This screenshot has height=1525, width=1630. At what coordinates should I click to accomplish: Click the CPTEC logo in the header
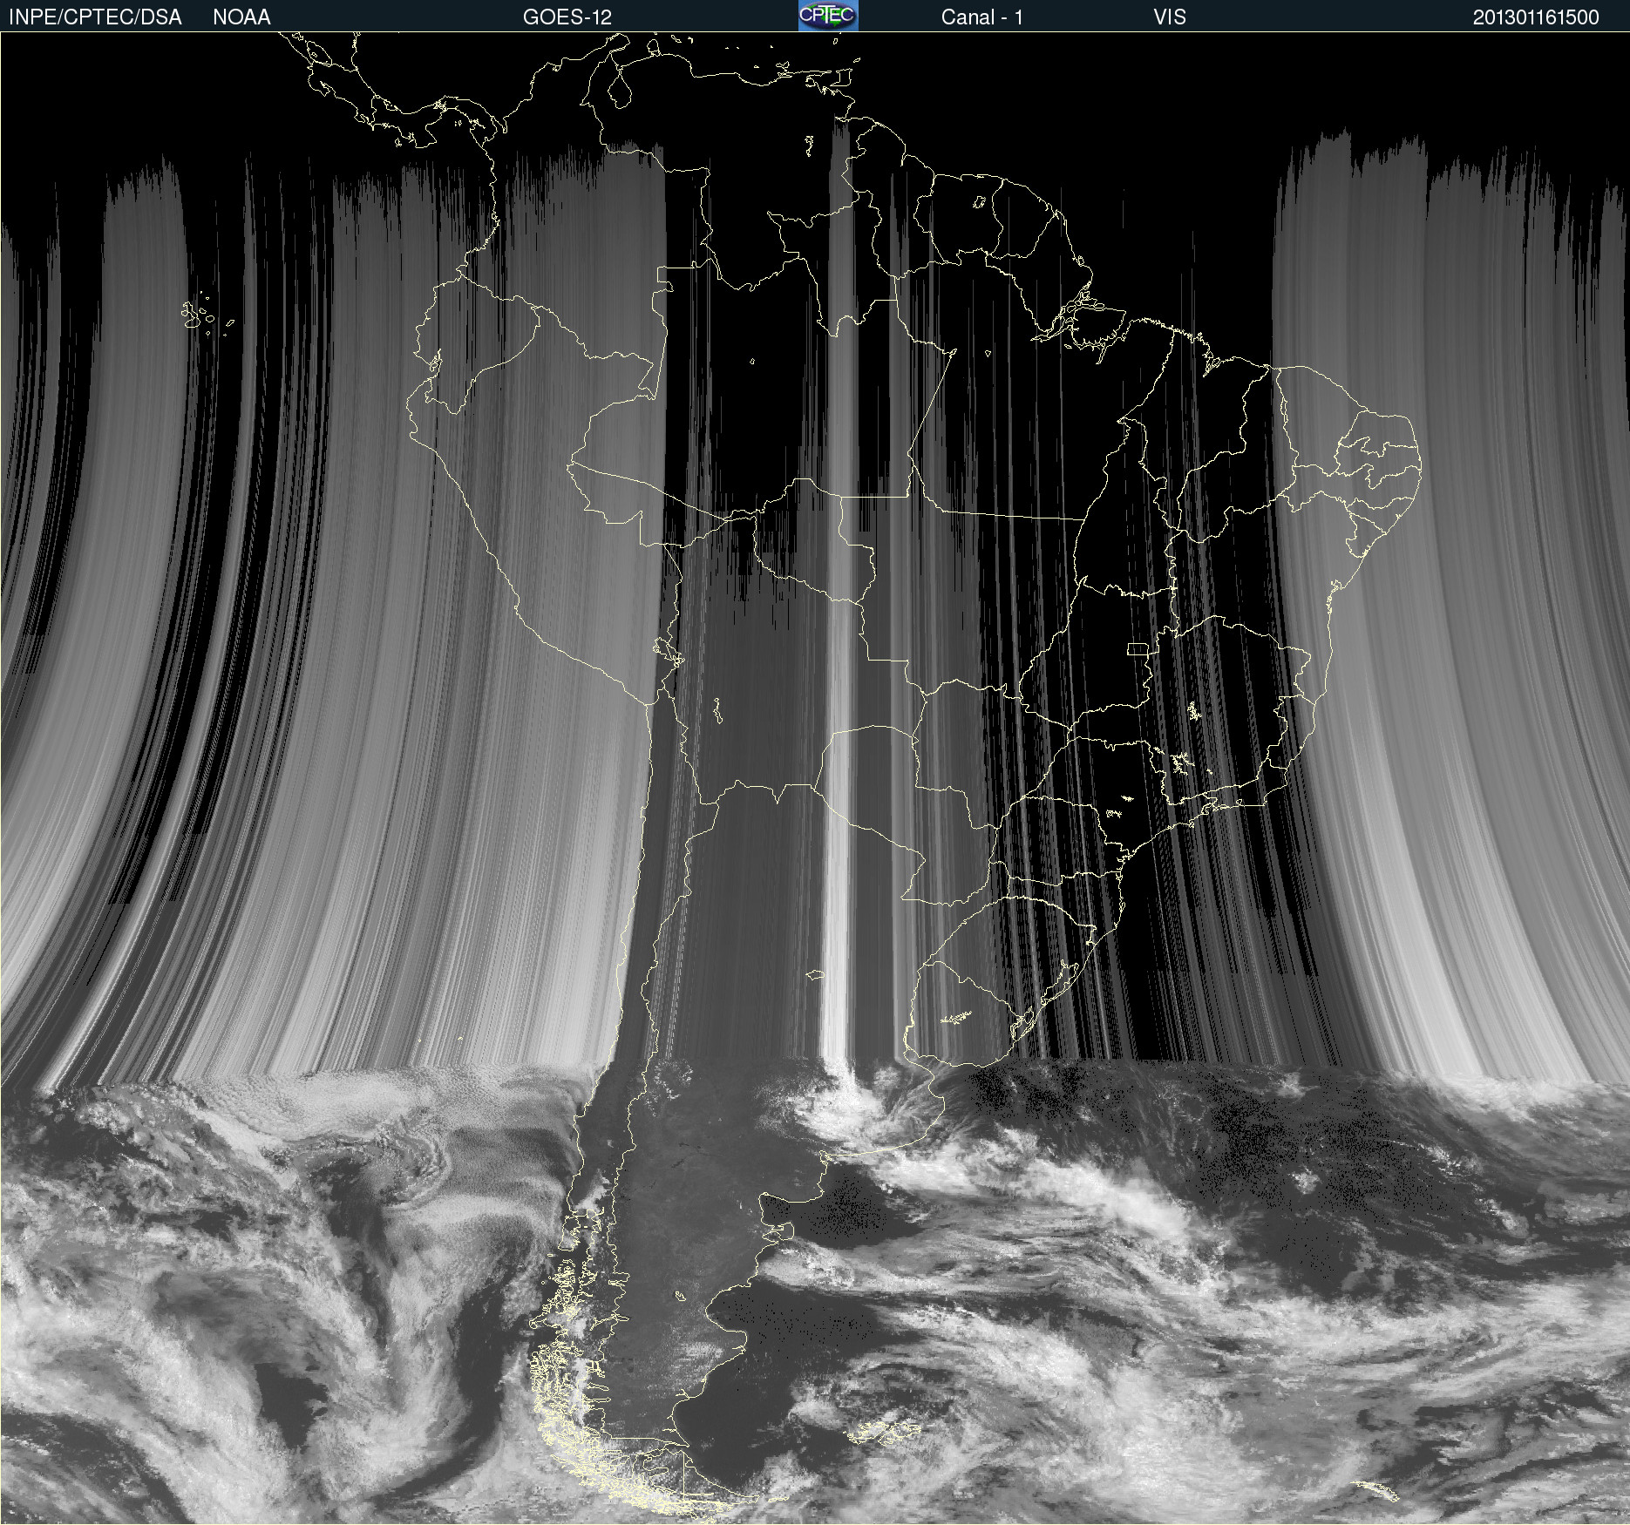point(828,16)
